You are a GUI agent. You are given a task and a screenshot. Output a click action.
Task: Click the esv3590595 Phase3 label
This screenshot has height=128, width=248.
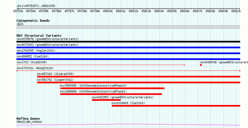coord(93,86)
